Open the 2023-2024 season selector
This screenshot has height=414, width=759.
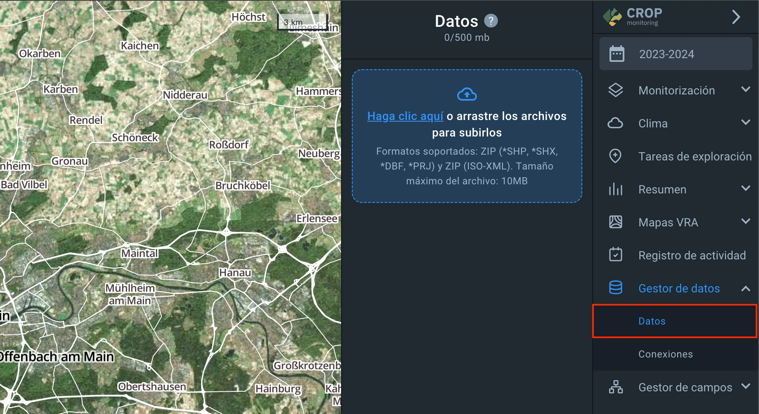pos(676,54)
